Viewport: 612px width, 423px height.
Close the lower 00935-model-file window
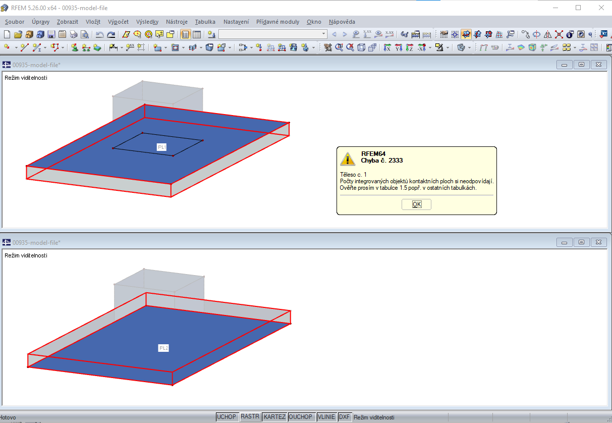click(598, 242)
